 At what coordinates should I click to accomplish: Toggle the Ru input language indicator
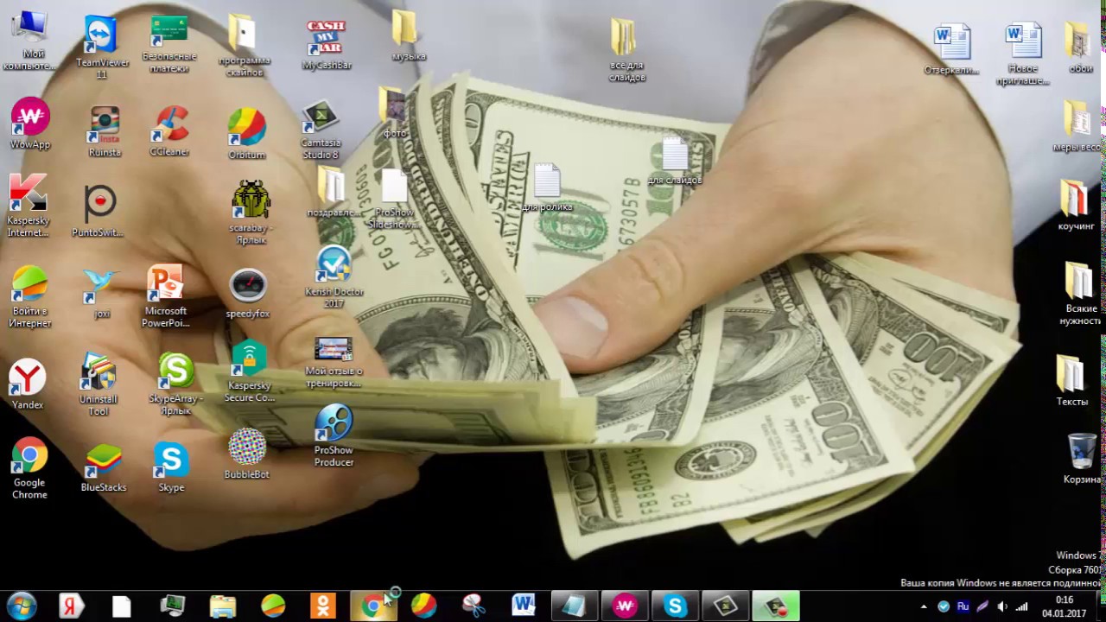pyautogui.click(x=963, y=606)
